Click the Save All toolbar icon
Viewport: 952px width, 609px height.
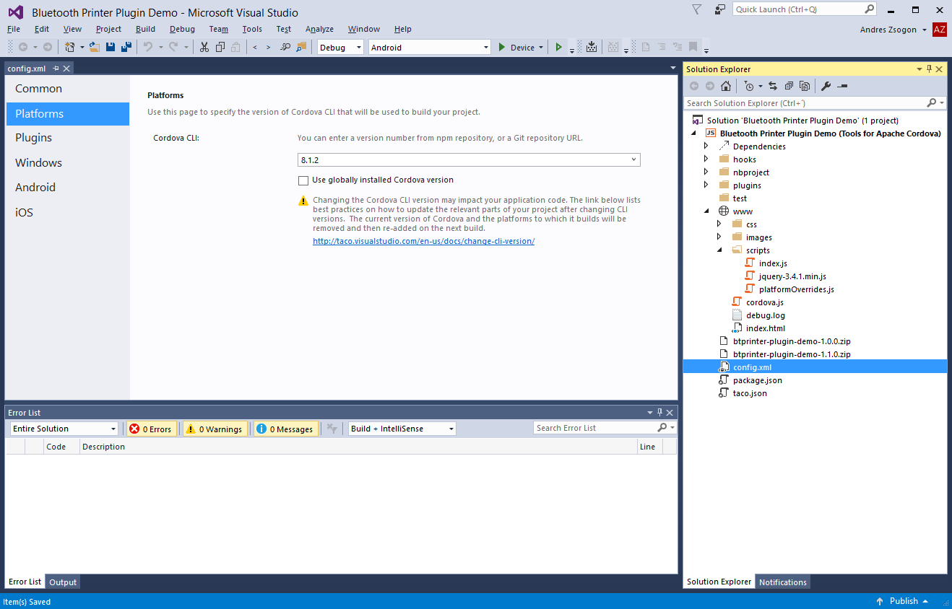(x=126, y=47)
